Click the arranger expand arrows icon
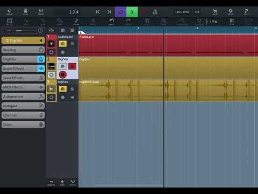The height and width of the screenshot is (194, 258). (51, 30)
